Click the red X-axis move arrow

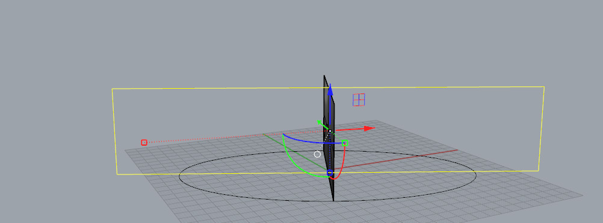coord(369,128)
